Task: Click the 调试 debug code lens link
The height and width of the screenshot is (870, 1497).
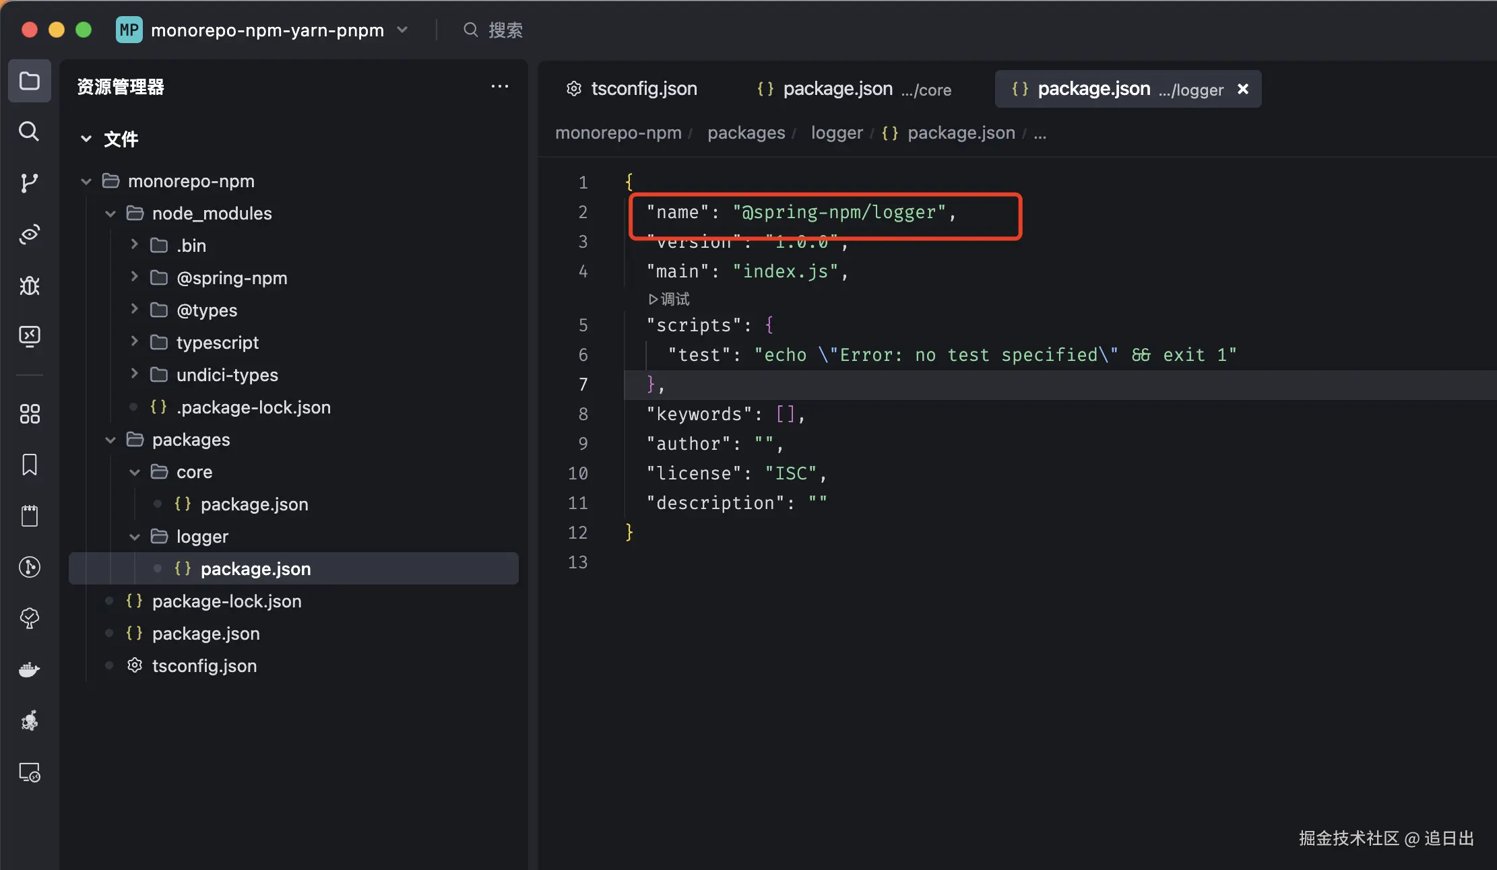Action: 669,299
